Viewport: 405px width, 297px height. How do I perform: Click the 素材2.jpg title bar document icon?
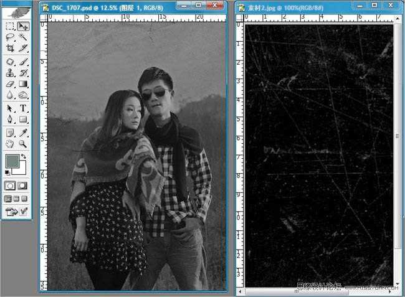coord(242,8)
